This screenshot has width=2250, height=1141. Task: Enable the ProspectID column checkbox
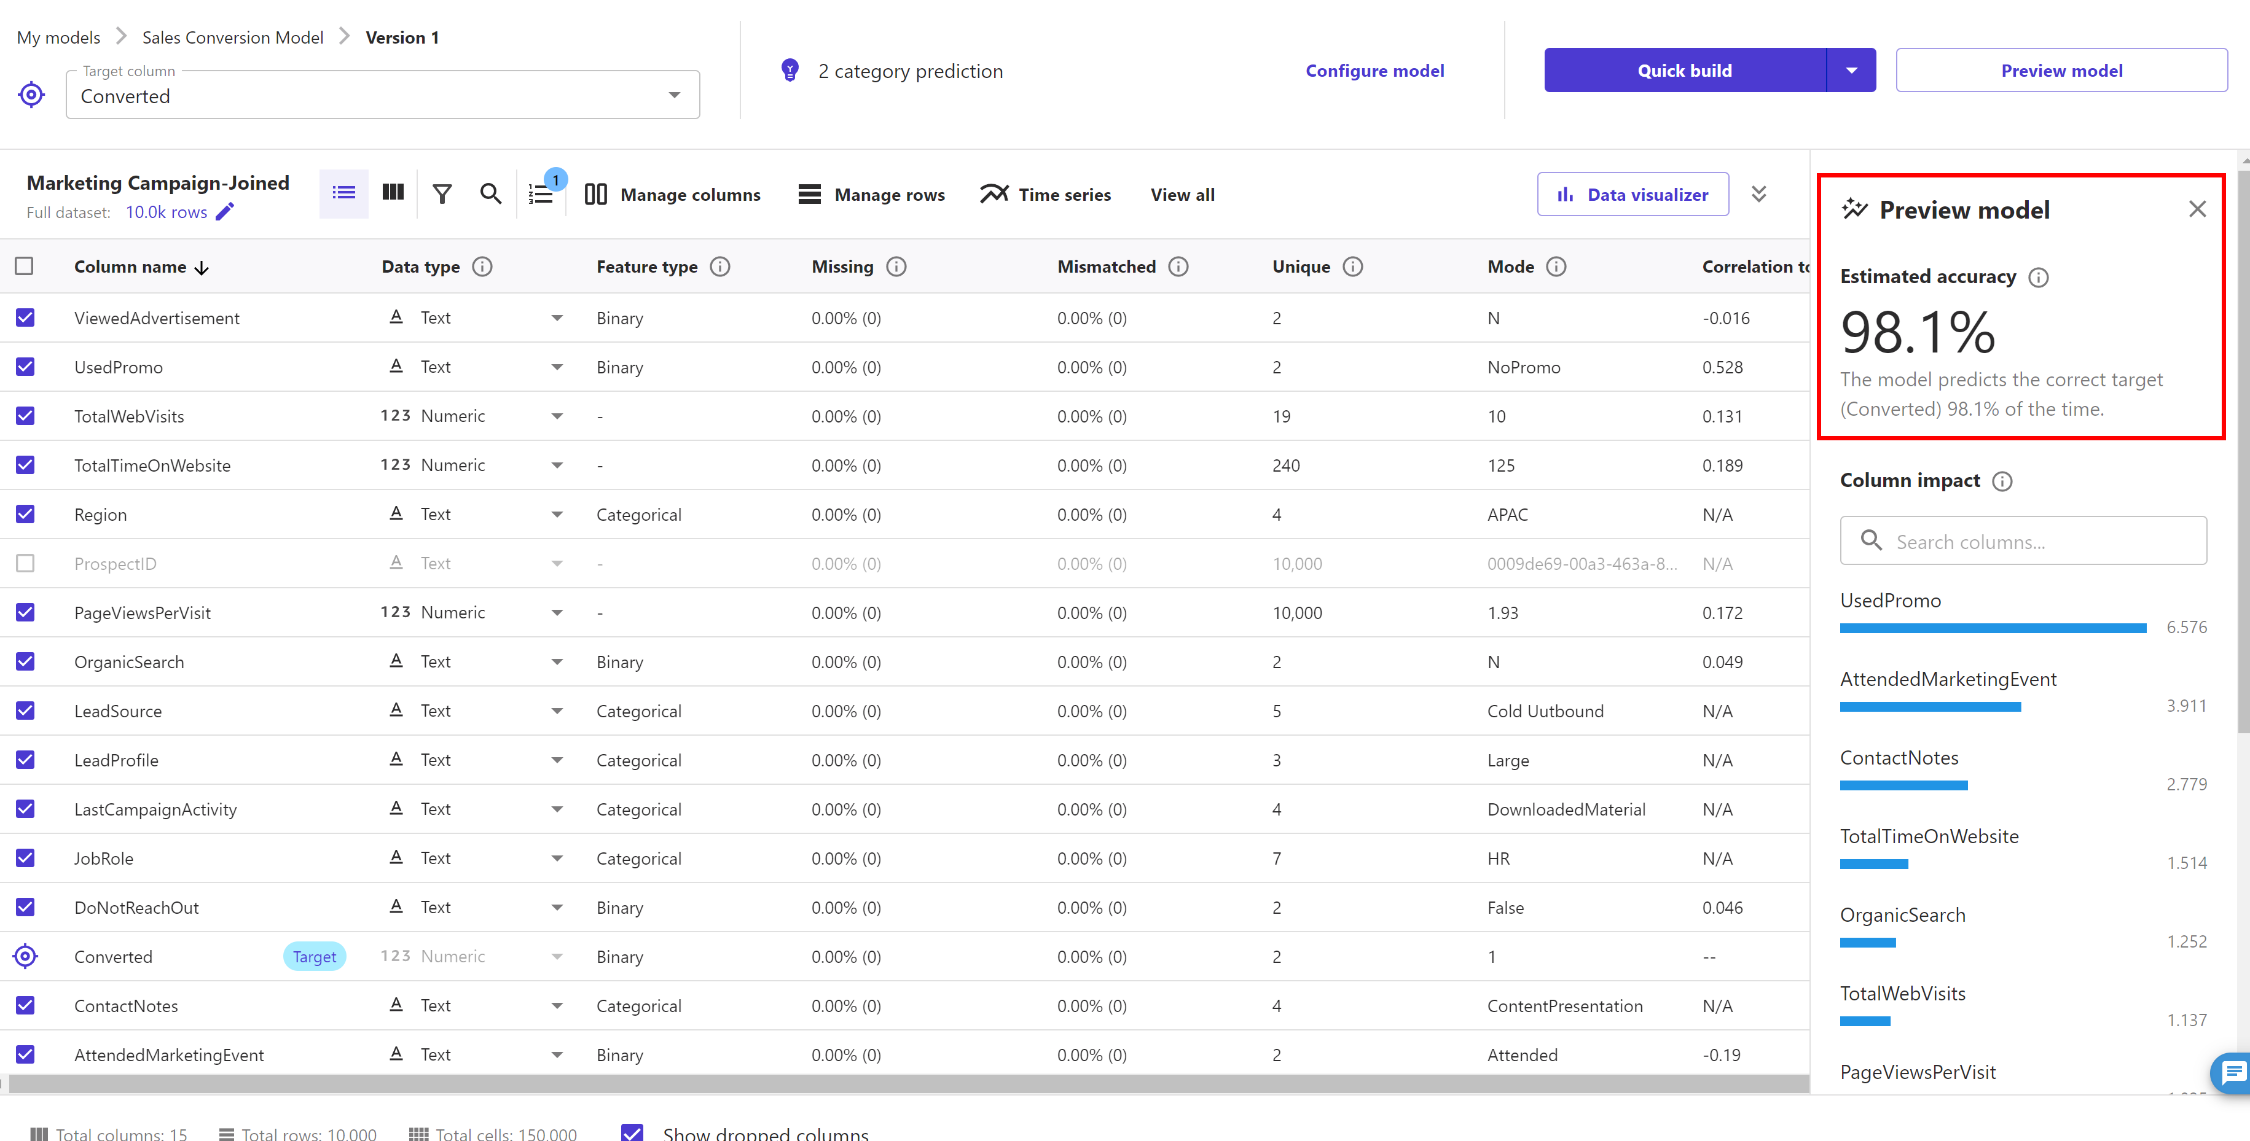(25, 563)
